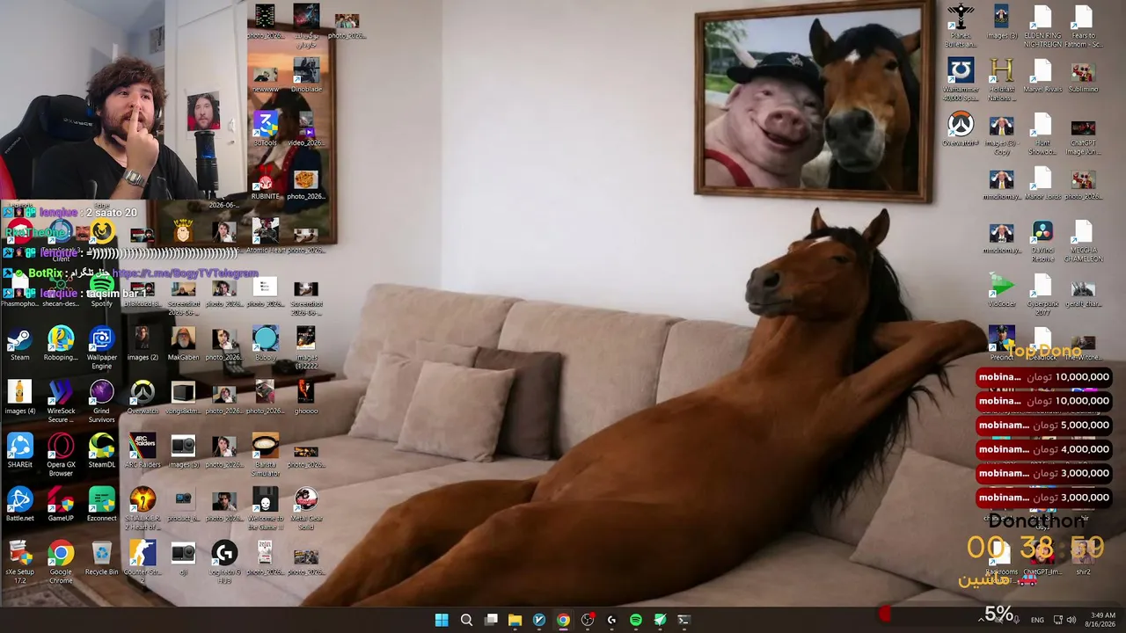The width and height of the screenshot is (1126, 633).
Task: Open the ghoooo image file
Action: pos(305,397)
